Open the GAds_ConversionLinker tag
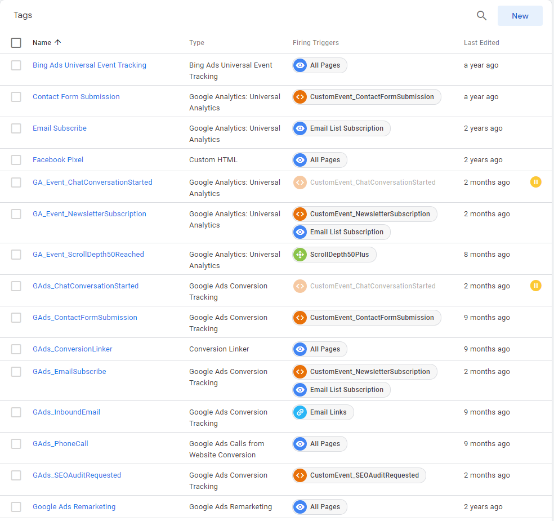The height and width of the screenshot is (521, 554). coord(72,349)
